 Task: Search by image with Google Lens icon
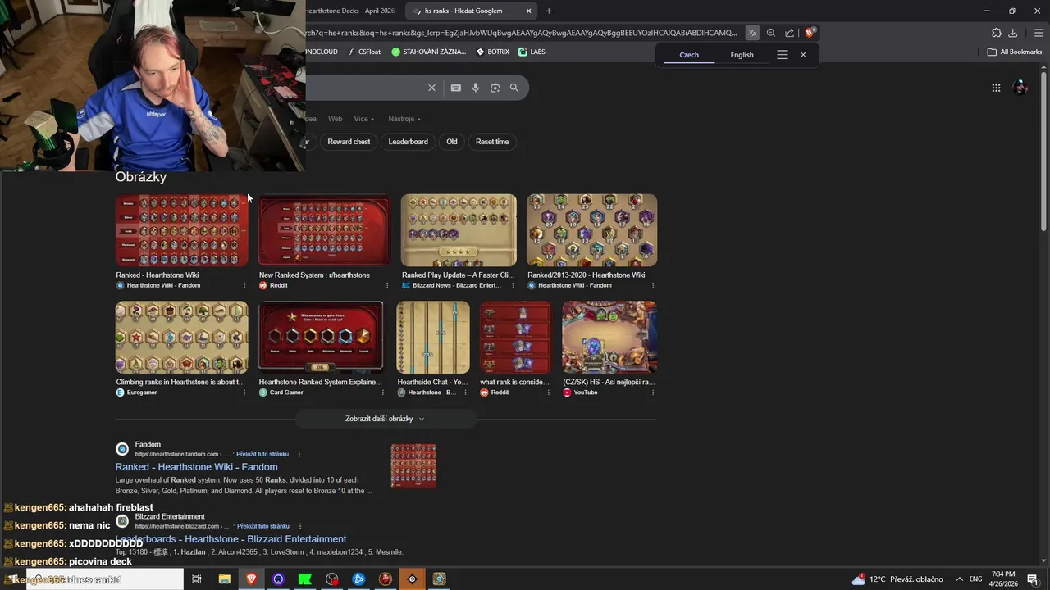point(495,88)
